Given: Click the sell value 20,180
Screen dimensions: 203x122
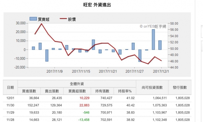Looking at the screenshot, I should (57, 112).
